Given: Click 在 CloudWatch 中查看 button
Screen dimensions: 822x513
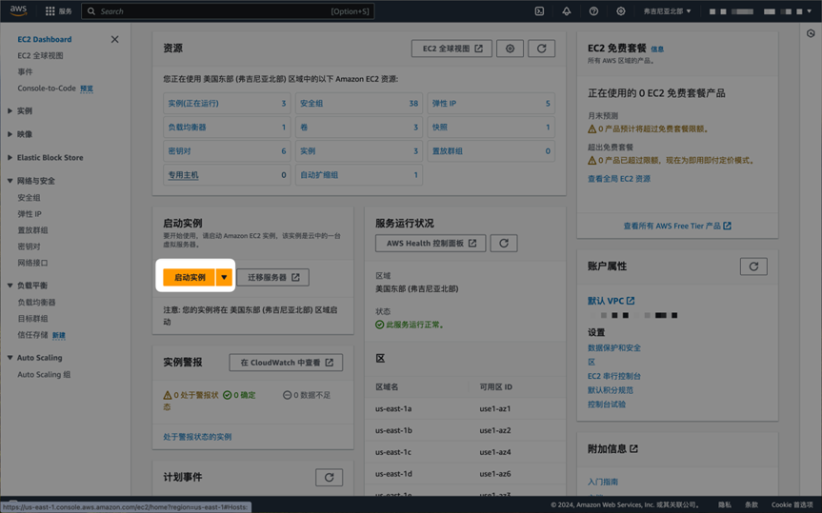Looking at the screenshot, I should (x=287, y=363).
